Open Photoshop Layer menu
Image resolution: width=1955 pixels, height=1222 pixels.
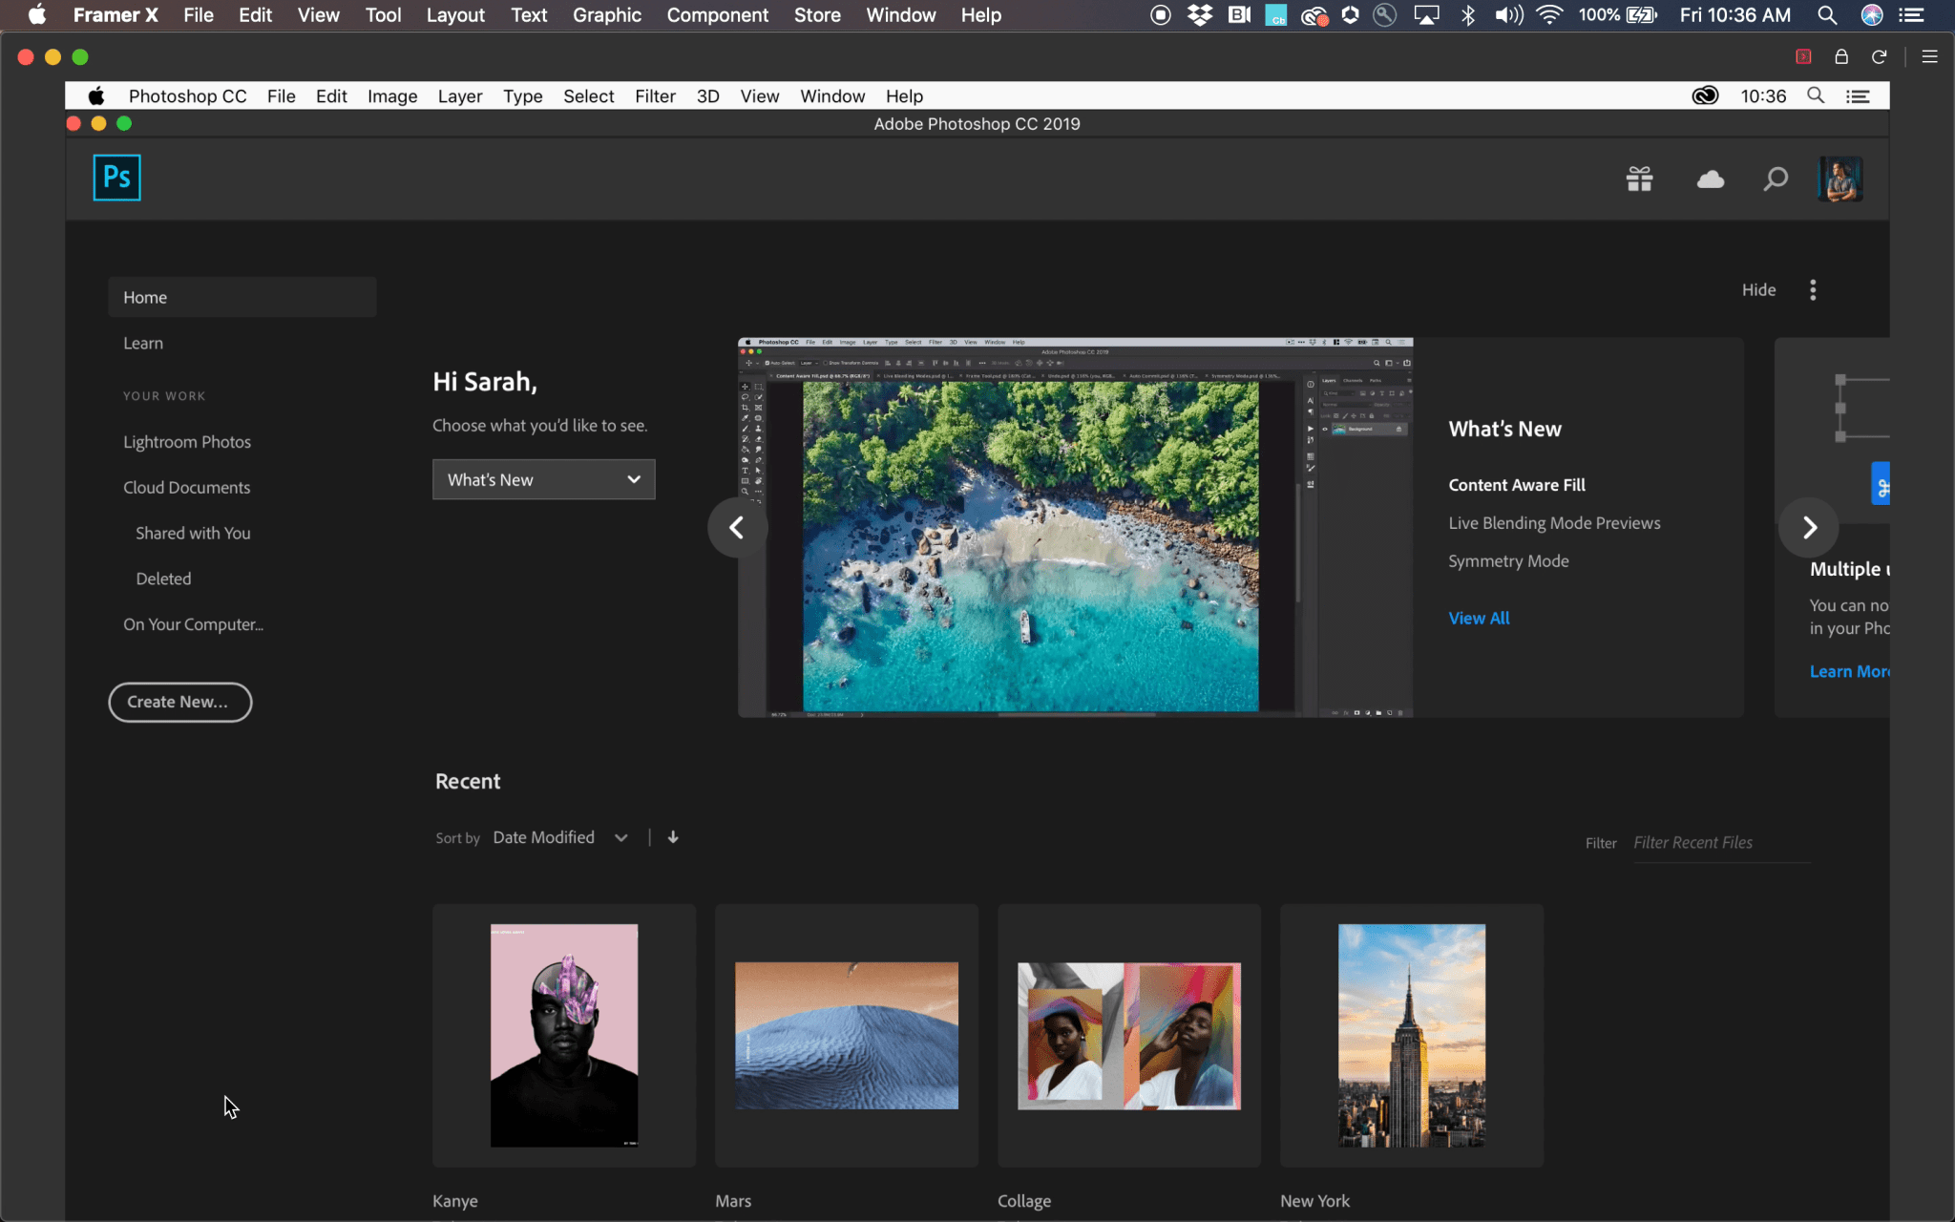pos(460,96)
